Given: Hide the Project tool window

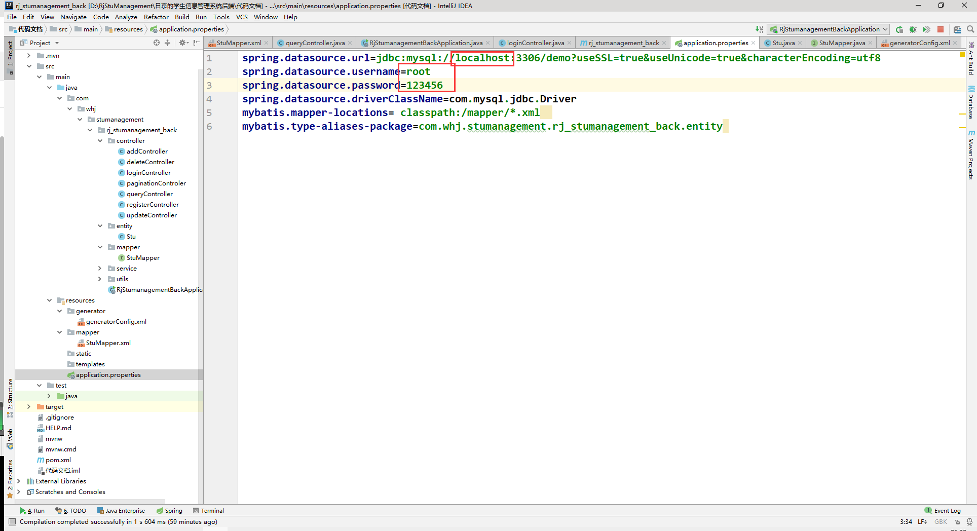Looking at the screenshot, I should tap(196, 43).
